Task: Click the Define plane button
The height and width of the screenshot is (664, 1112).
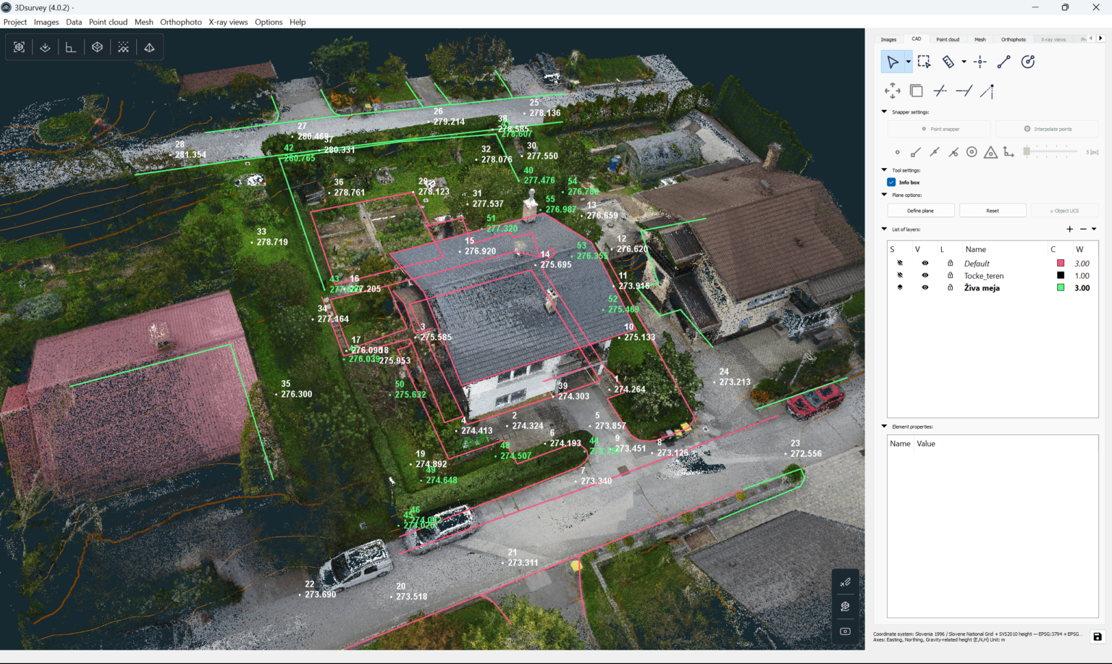Action: (920, 210)
